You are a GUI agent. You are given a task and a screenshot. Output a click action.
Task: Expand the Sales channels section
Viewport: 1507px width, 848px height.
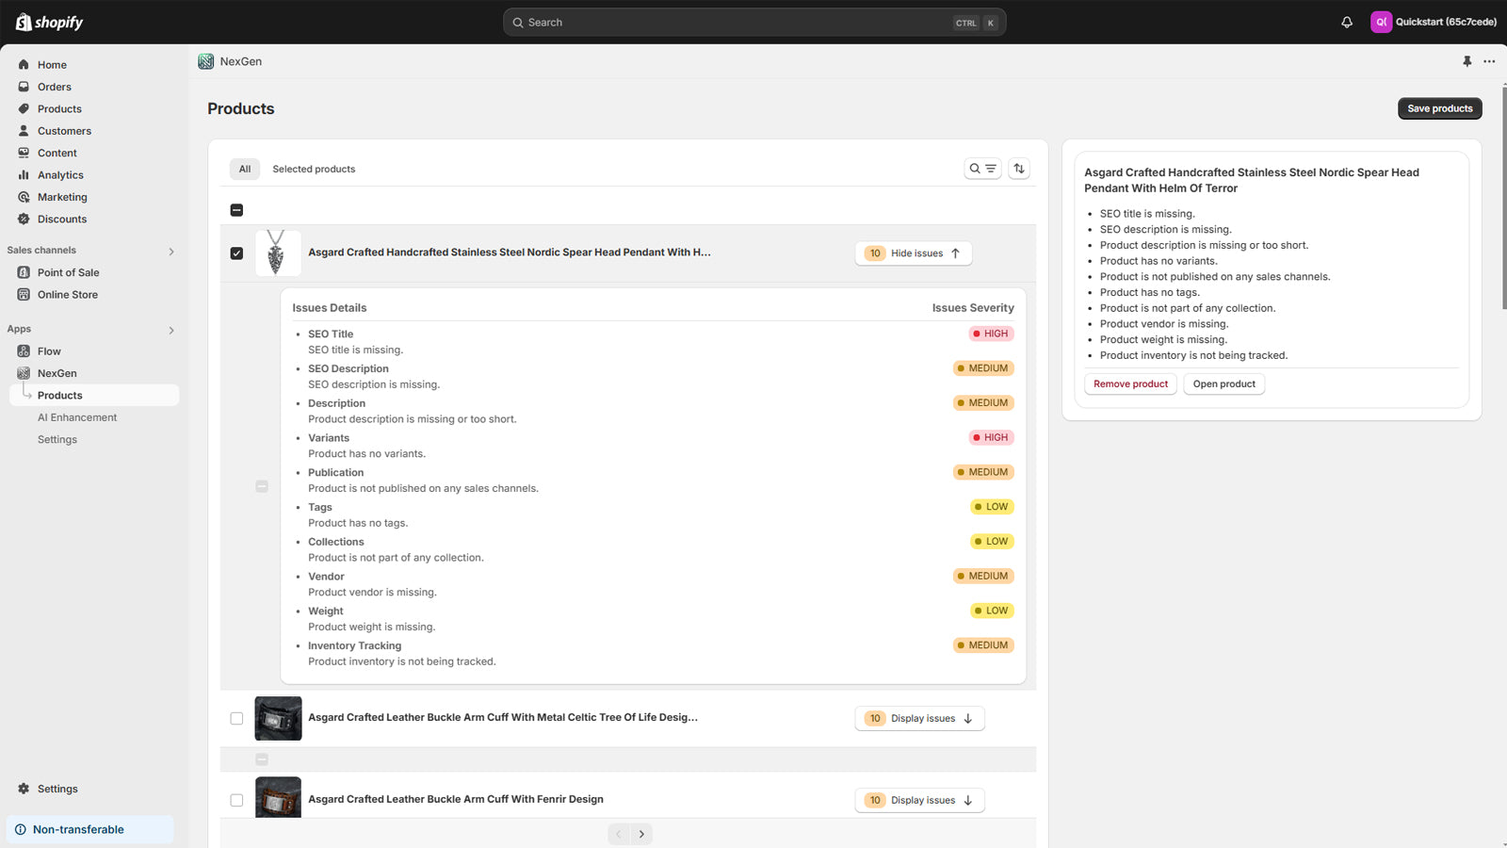click(171, 251)
